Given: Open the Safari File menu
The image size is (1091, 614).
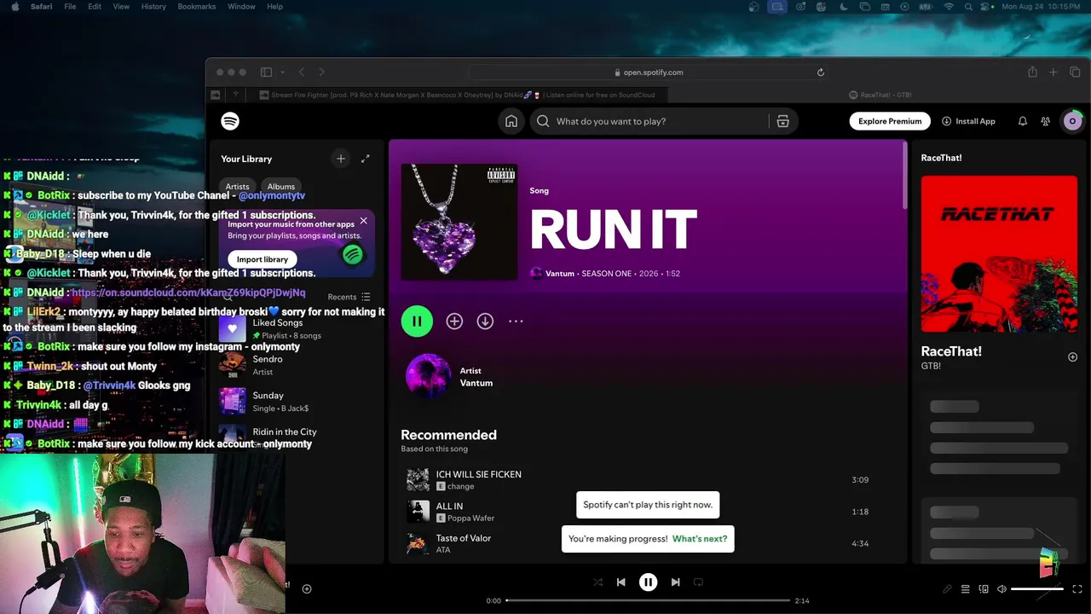Looking at the screenshot, I should (70, 7).
